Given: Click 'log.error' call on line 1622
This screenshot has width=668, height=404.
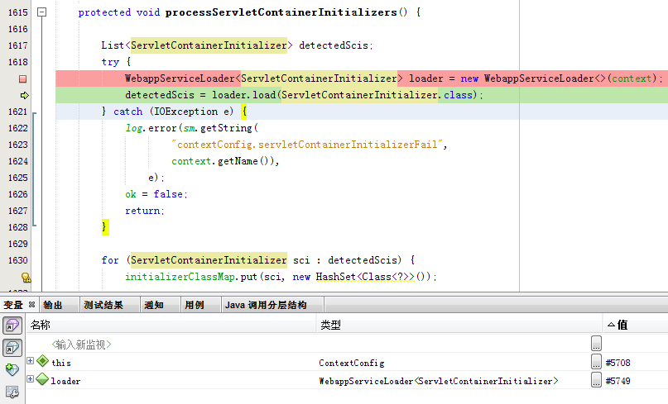Looking at the screenshot, I should click(x=151, y=128).
